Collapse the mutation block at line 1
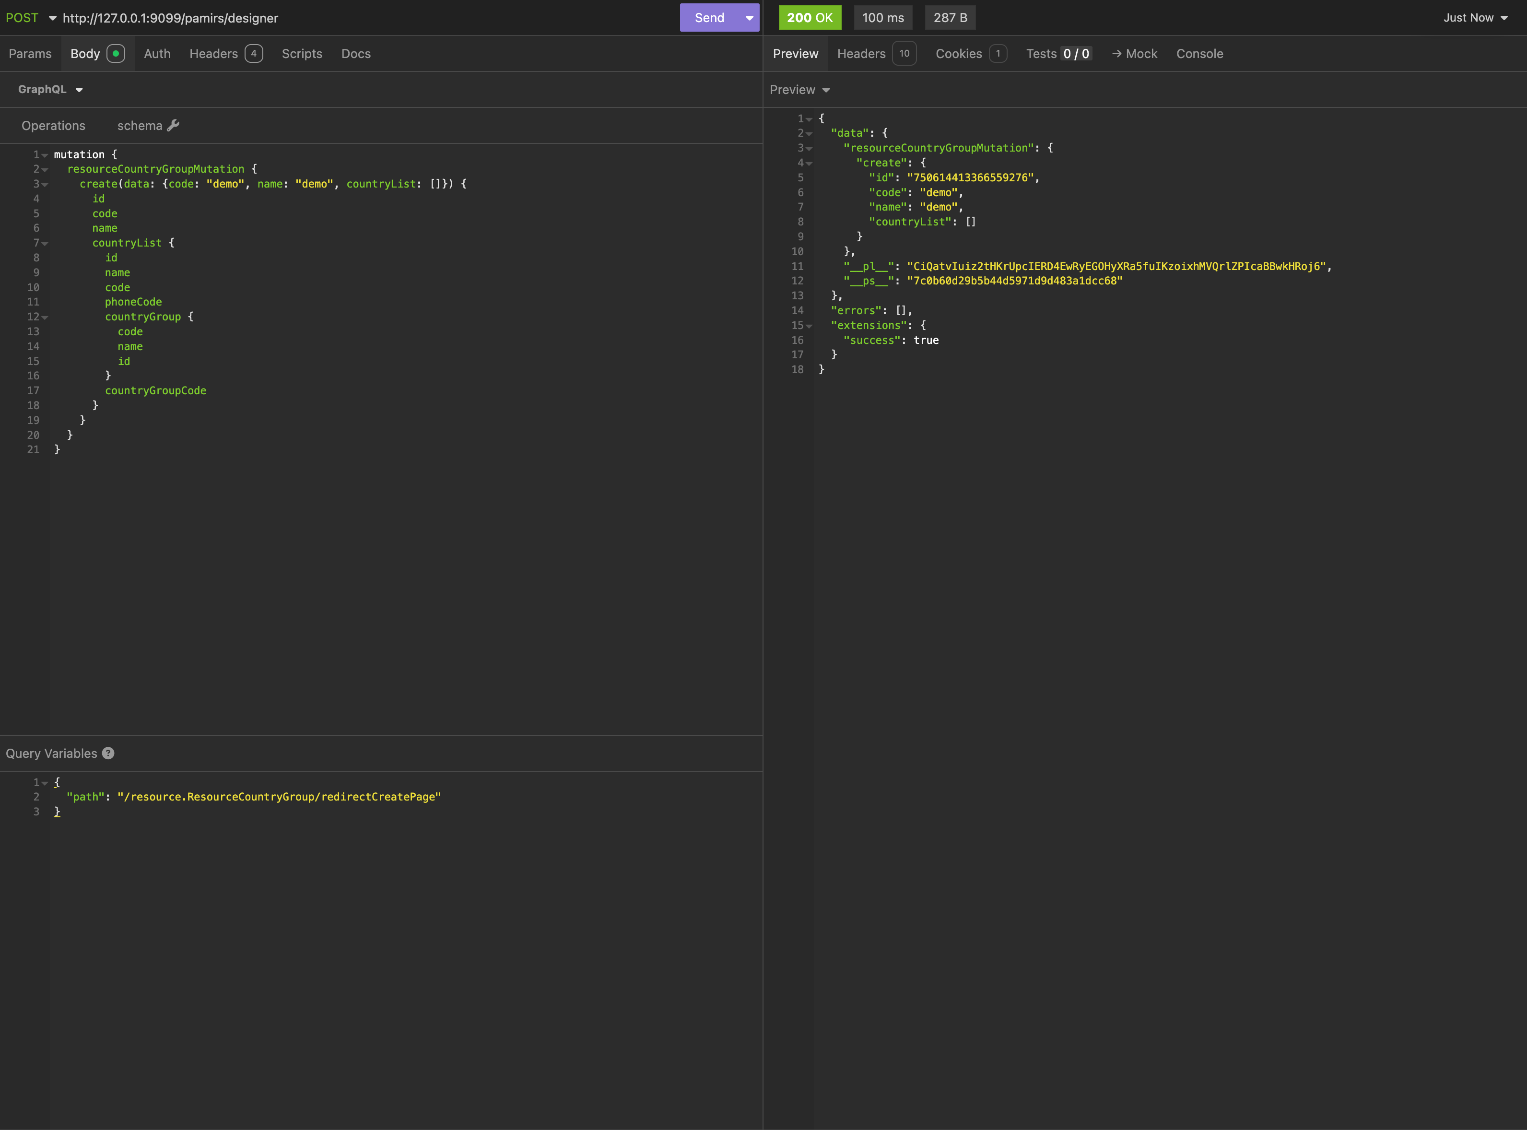 point(45,155)
